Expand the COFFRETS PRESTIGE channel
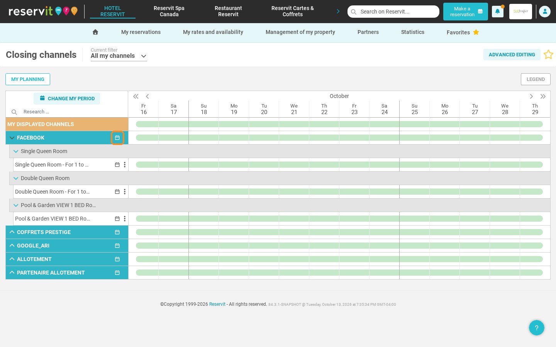Screen dimensions: 556x347 (x=12, y=232)
